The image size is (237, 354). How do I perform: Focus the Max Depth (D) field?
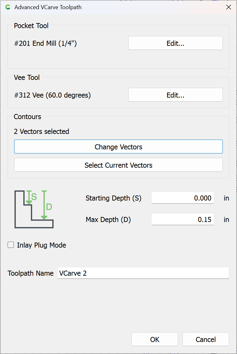coord(182,219)
